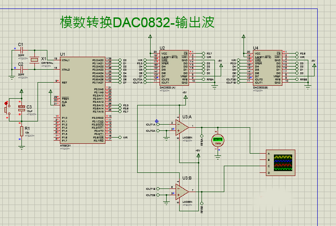Viewport: 336px width, 226px height.
Task: Select the U1 AT89C51 microcontroller chip
Action: (x=83, y=100)
